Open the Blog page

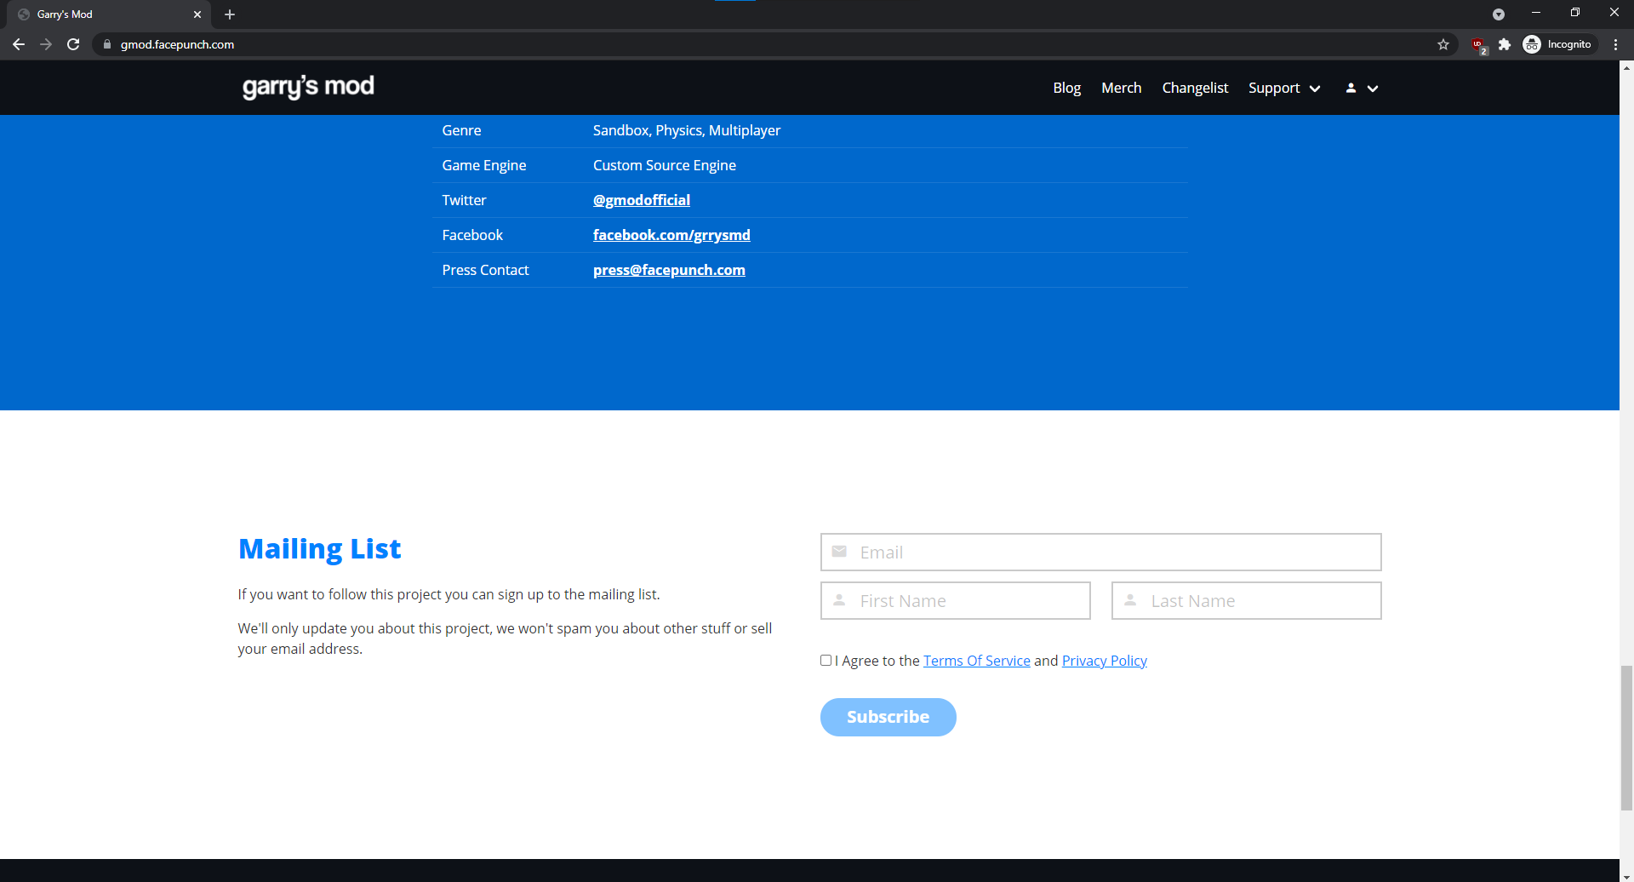1066,88
